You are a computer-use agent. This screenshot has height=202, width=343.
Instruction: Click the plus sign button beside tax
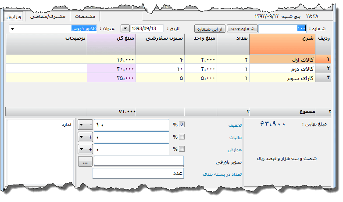coord(90,137)
